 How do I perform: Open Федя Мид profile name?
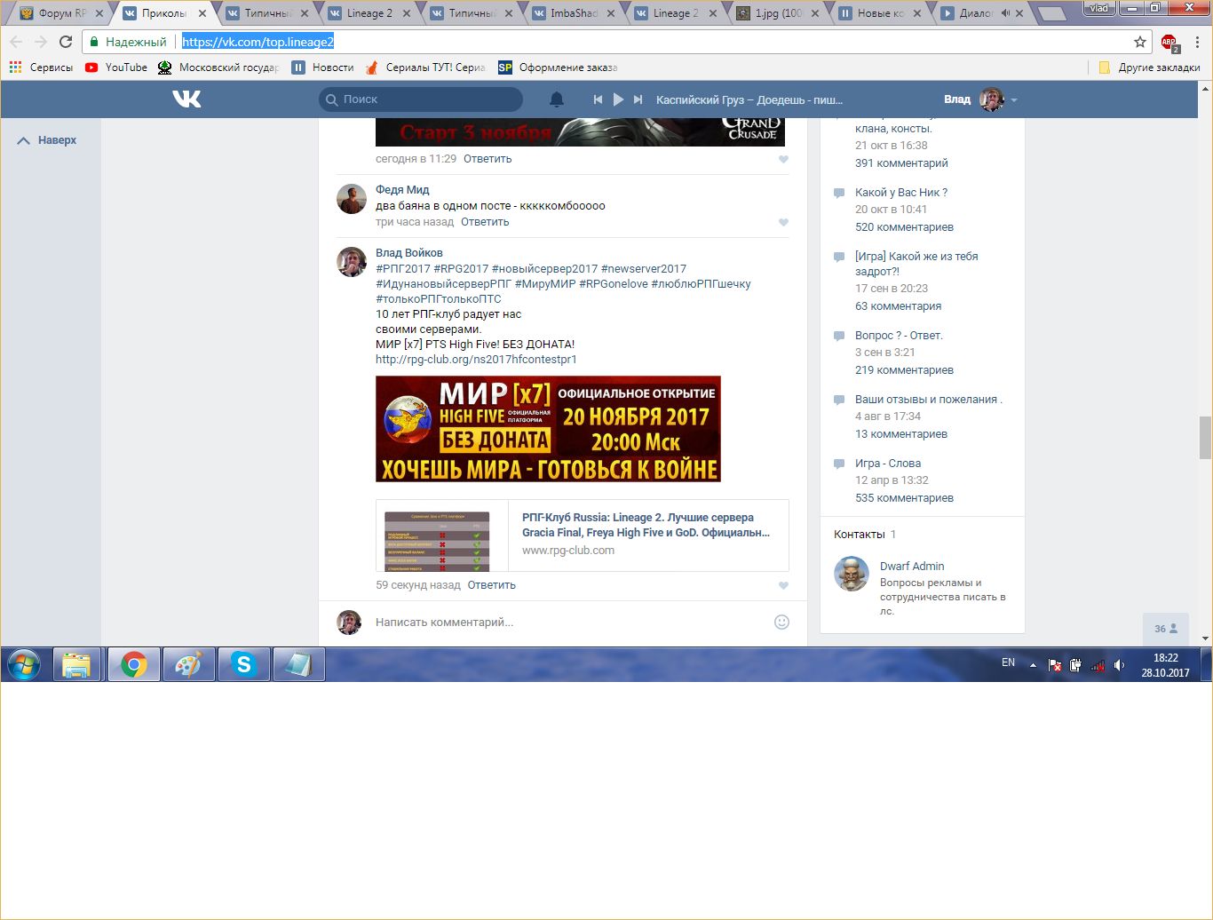click(x=402, y=190)
